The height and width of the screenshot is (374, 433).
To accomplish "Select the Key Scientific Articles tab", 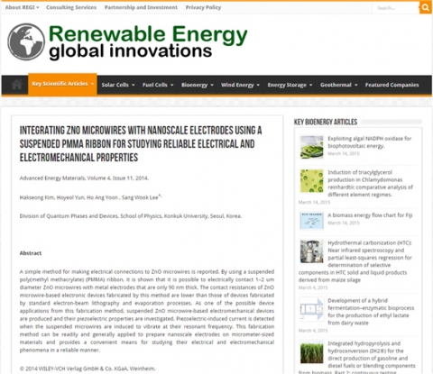I will pos(62,84).
